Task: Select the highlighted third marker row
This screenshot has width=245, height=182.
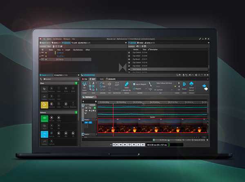Action: 66,60
